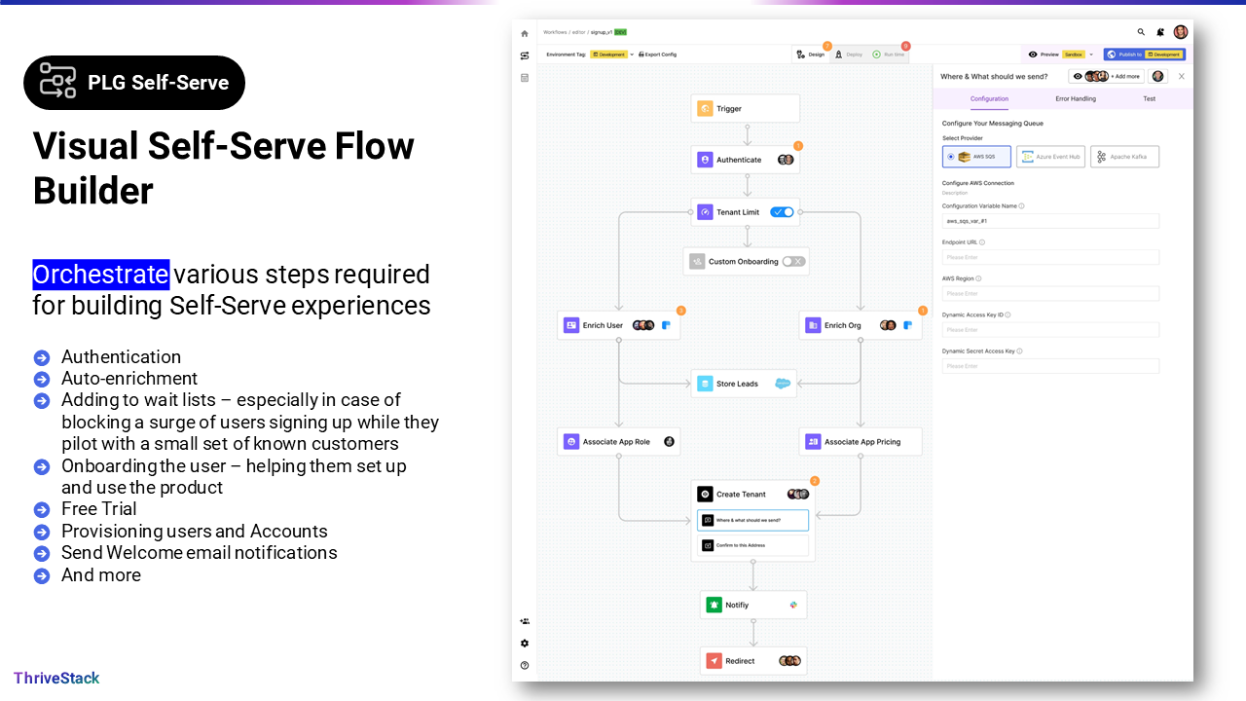The height and width of the screenshot is (701, 1246).
Task: Turn on the Custom Onboarding switch
Action: [x=793, y=261]
